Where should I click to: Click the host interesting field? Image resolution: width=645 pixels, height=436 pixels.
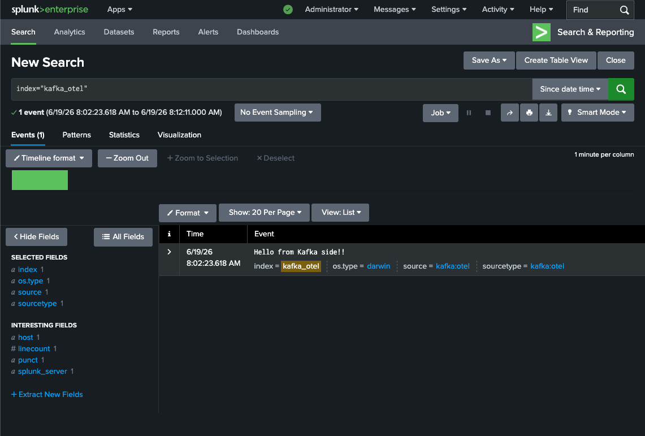pyautogui.click(x=25, y=337)
